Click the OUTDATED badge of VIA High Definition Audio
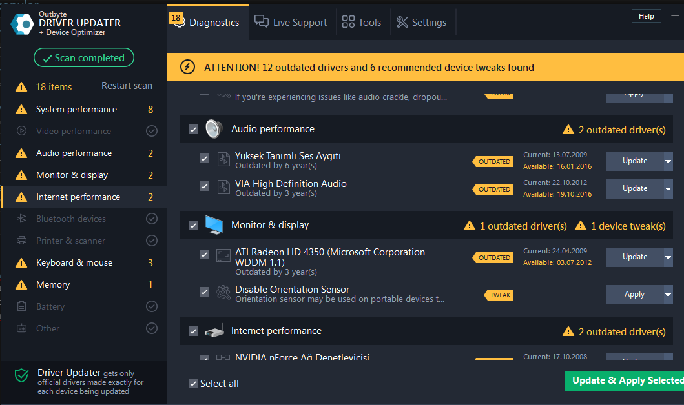Viewport: 684px width, 405px height. pyautogui.click(x=493, y=189)
